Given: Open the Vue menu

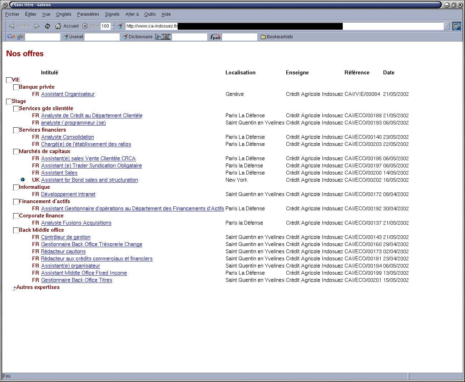Looking at the screenshot, I should pos(46,14).
